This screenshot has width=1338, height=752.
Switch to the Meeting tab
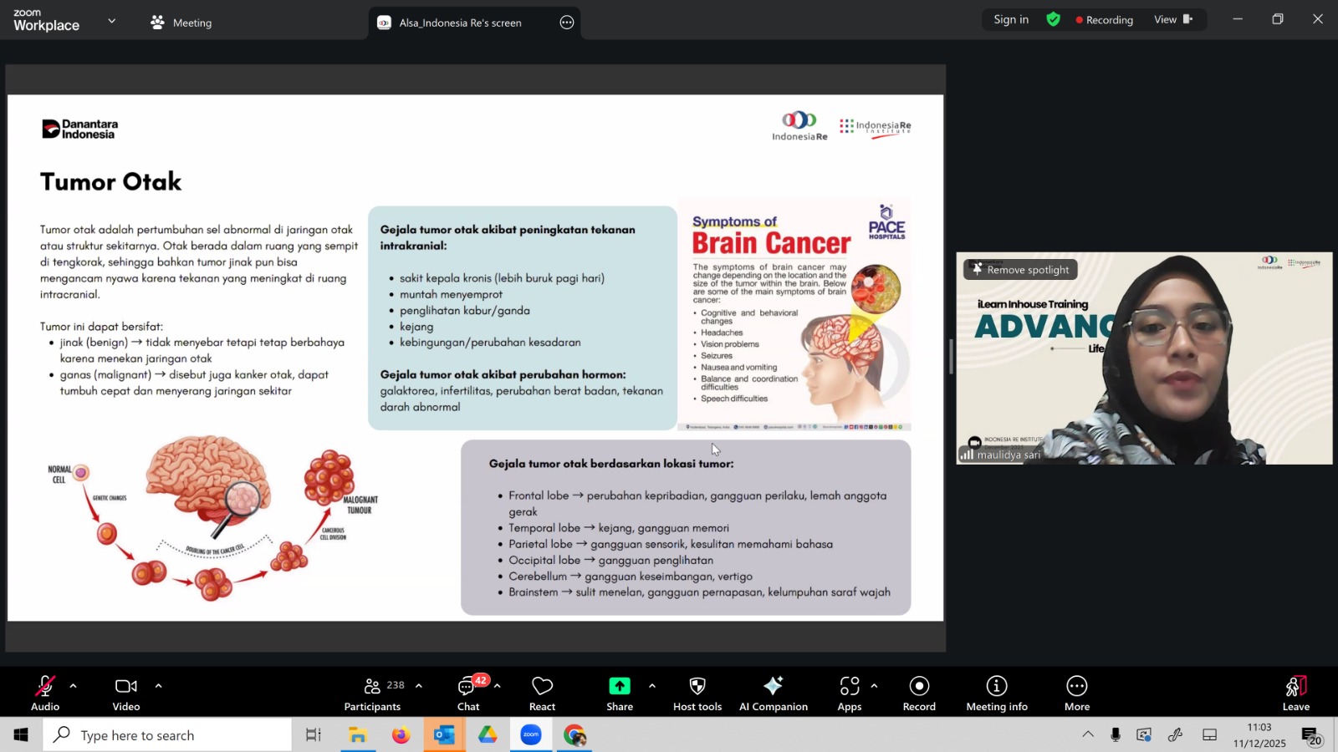click(181, 23)
